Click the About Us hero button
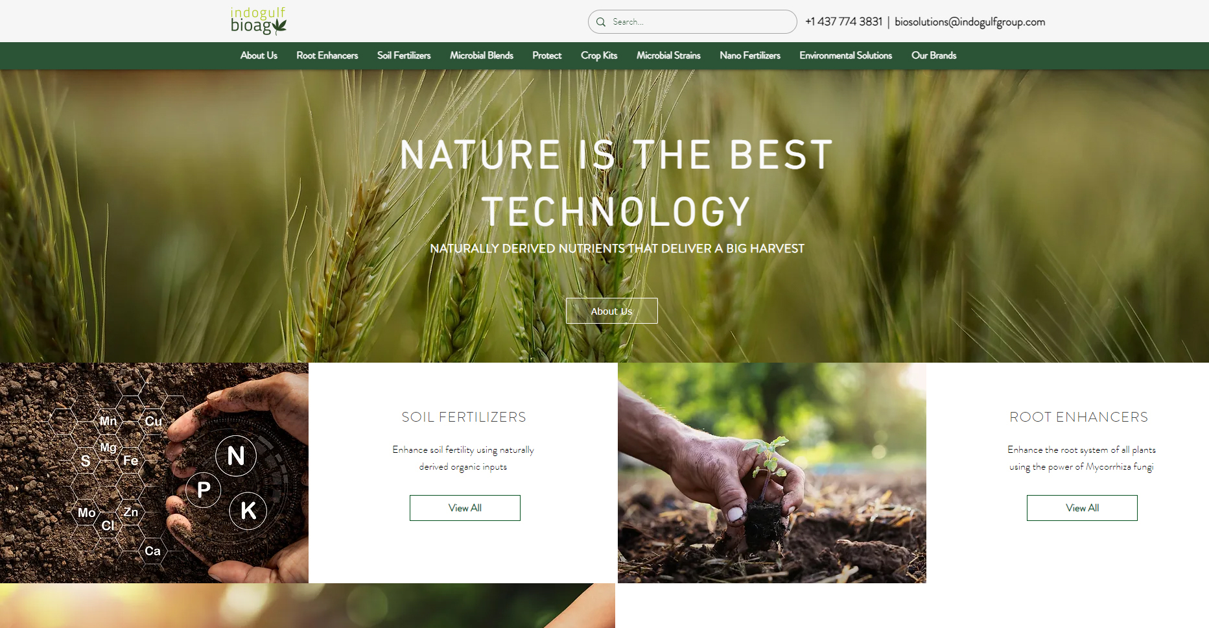This screenshot has width=1209, height=628. point(611,311)
